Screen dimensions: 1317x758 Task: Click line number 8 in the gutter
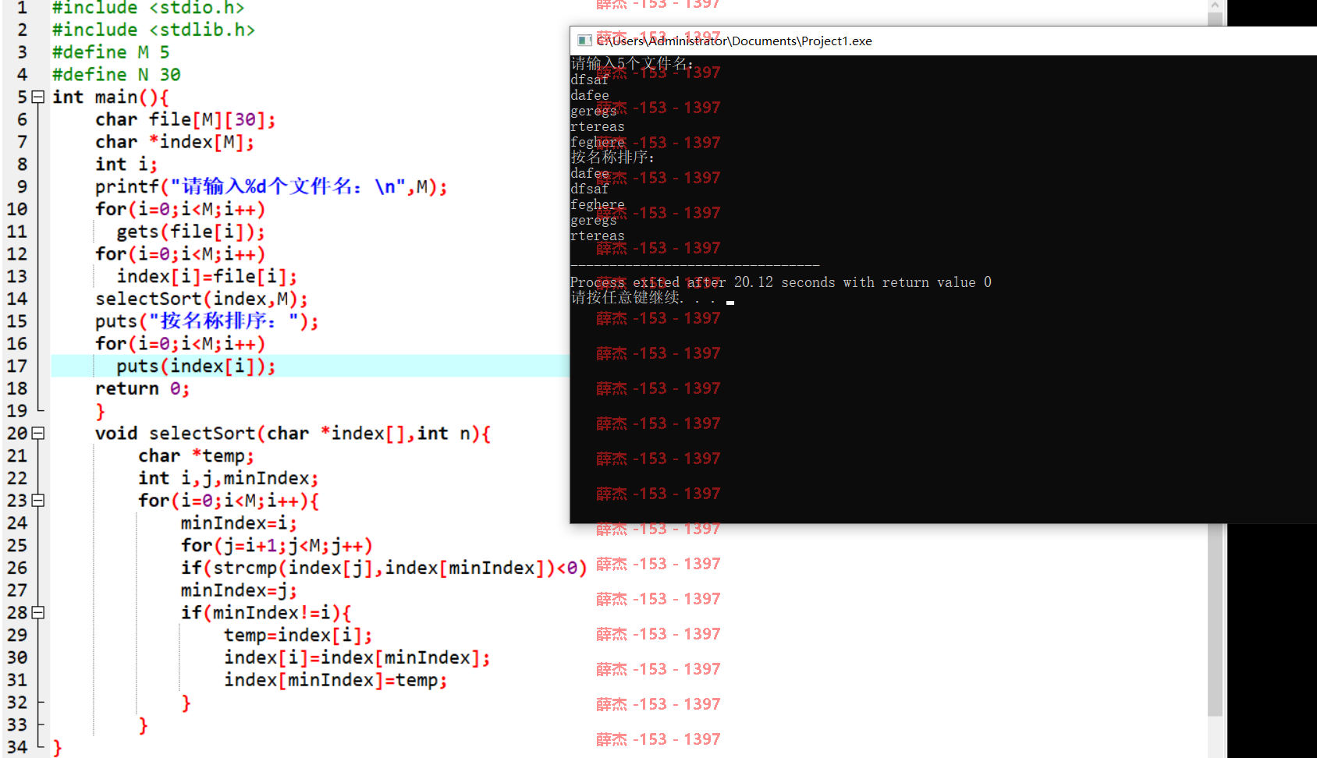[22, 165]
